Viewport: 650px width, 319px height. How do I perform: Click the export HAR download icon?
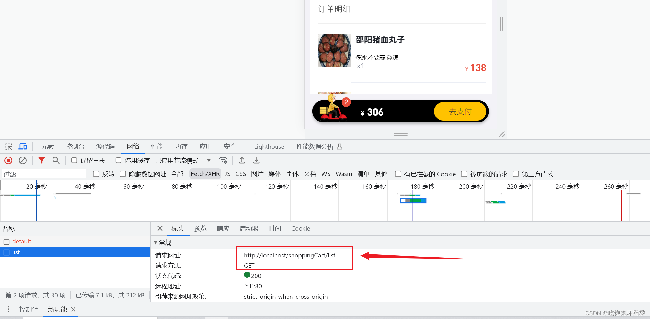click(256, 160)
